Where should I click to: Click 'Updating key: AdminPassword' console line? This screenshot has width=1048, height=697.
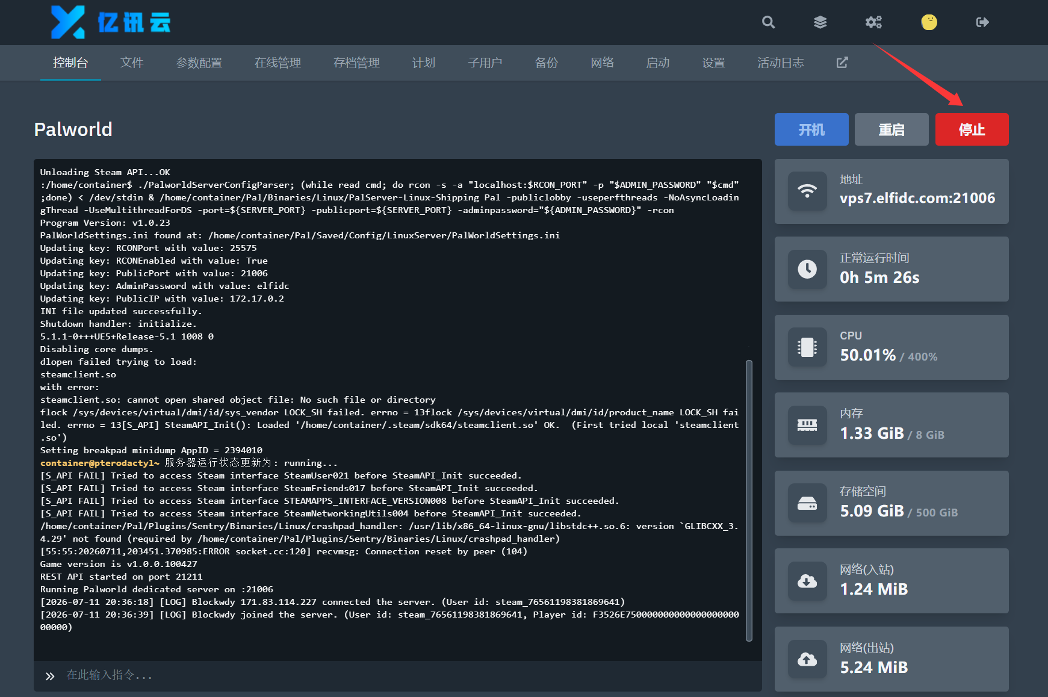coord(164,286)
